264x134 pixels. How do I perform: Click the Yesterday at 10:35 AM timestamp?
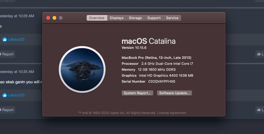click(17, 72)
